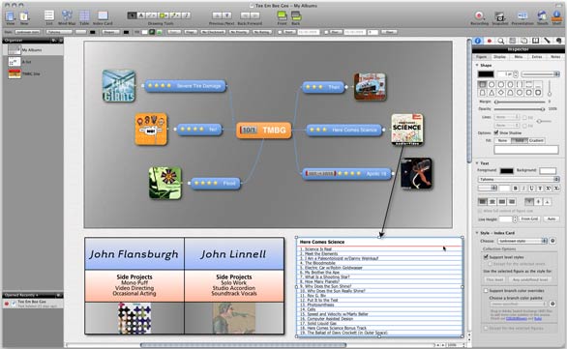Enable Support branch color overrides
This screenshot has width=567, height=349.
[x=486, y=290]
